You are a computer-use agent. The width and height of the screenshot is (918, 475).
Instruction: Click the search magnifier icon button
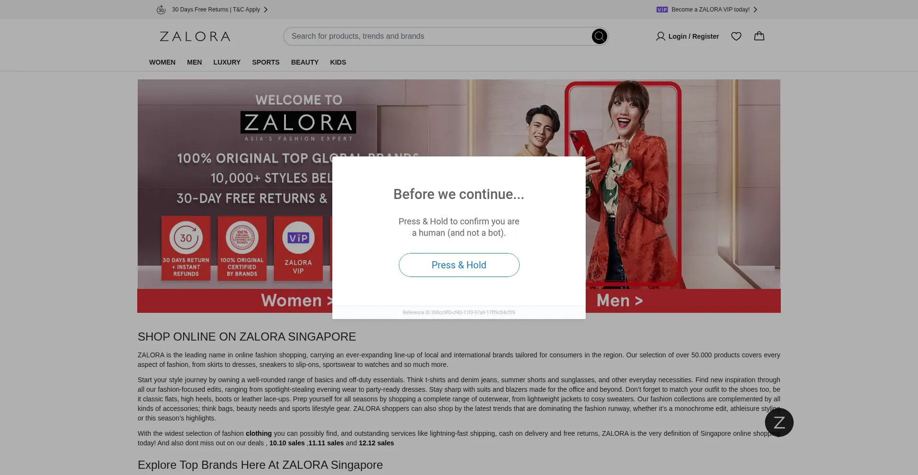599,36
